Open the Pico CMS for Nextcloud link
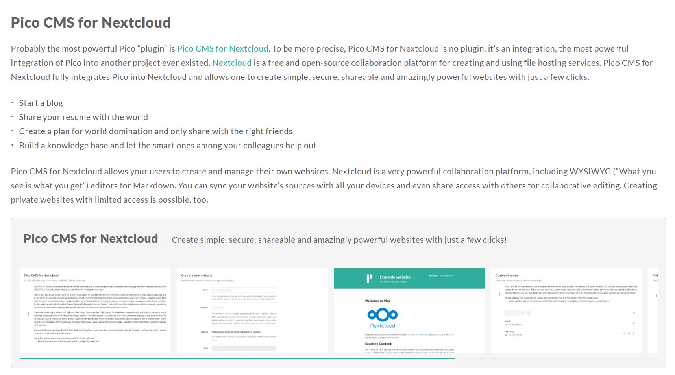The image size is (675, 375). pos(222,49)
